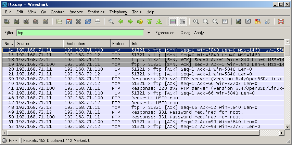Edit display filter toolbar icon
Image resolution: width=292 pixels, height=145 pixels.
click(248, 21)
